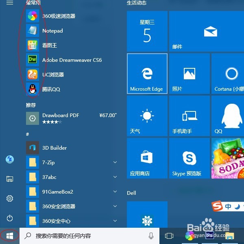This screenshot has width=244, height=244.
Task: Launch Adobe Dreamweaver CS6
Action: coord(72,60)
